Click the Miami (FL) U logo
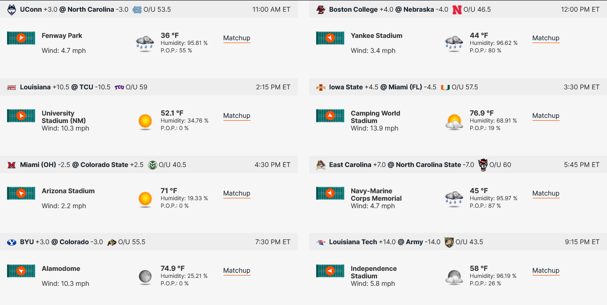This screenshot has width=607, height=305. (445, 87)
